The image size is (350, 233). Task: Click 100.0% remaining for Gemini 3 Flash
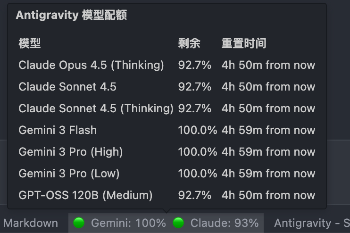[197, 130]
